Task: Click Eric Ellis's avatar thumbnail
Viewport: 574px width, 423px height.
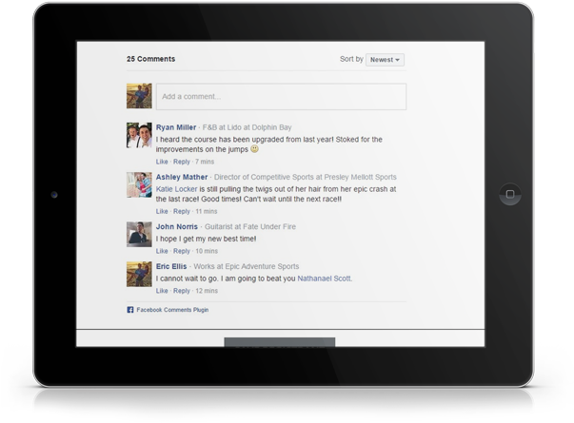Action: 139,274
